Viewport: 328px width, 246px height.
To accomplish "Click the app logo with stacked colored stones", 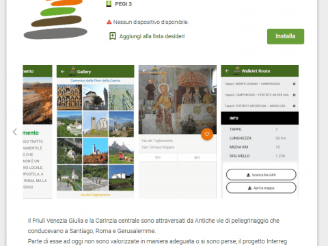I will [55, 19].
